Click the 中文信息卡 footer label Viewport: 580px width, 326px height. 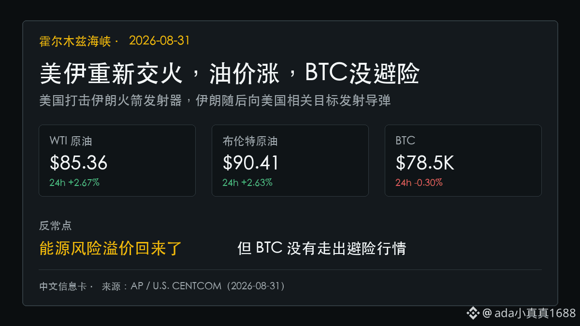[63, 286]
